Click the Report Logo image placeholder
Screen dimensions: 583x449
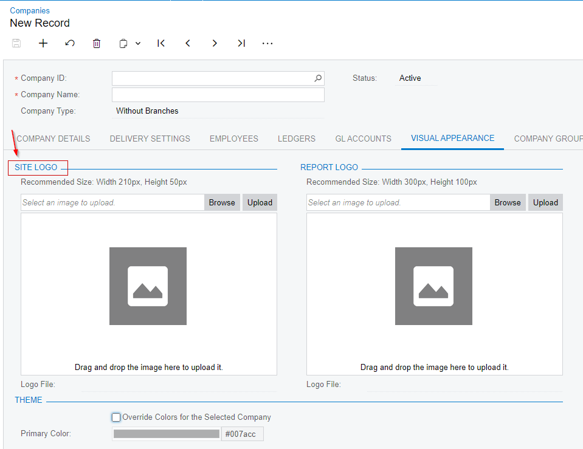(433, 286)
